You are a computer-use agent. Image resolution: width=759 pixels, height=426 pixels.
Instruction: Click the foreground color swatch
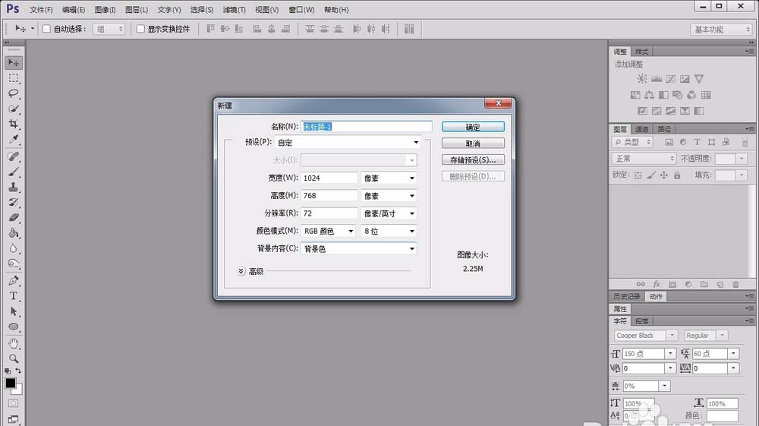(10, 383)
